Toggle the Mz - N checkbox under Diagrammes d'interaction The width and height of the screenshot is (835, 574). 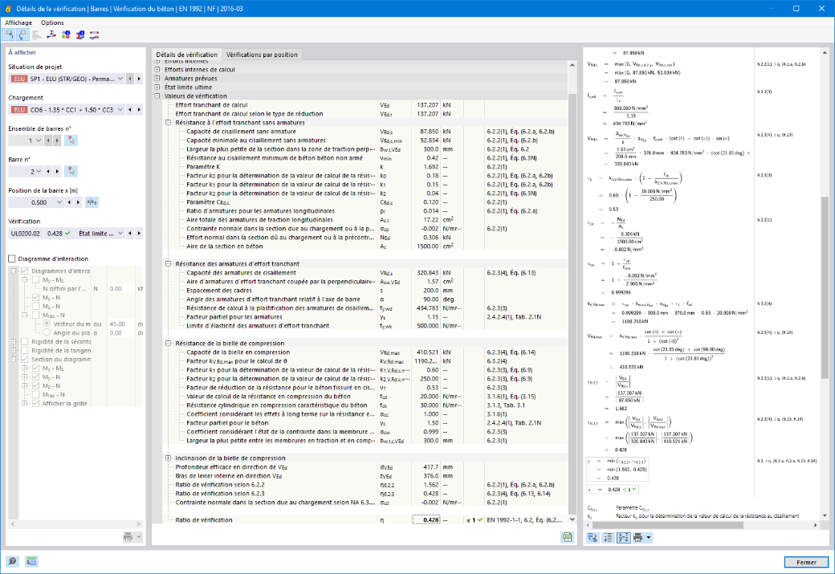coord(35,306)
